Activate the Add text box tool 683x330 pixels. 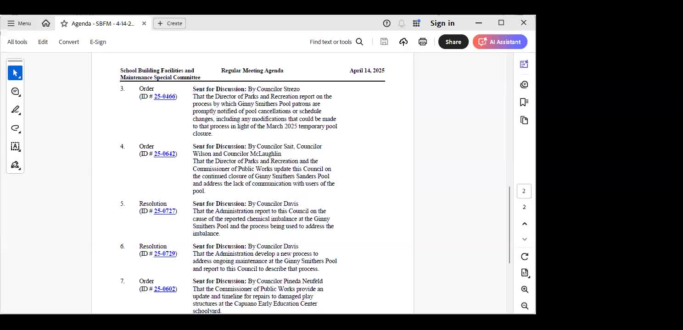point(15,147)
